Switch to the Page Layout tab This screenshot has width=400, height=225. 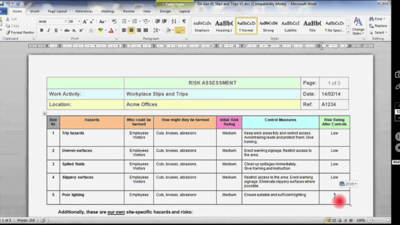point(57,11)
